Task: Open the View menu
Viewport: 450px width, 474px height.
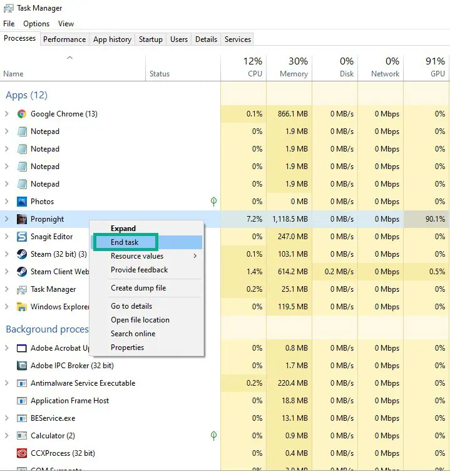Action: (x=66, y=24)
